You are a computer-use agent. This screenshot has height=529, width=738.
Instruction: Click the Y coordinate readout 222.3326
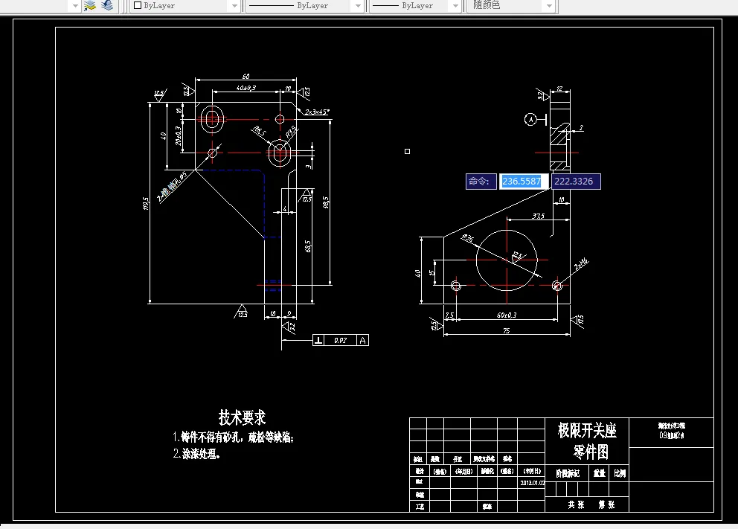pos(576,182)
